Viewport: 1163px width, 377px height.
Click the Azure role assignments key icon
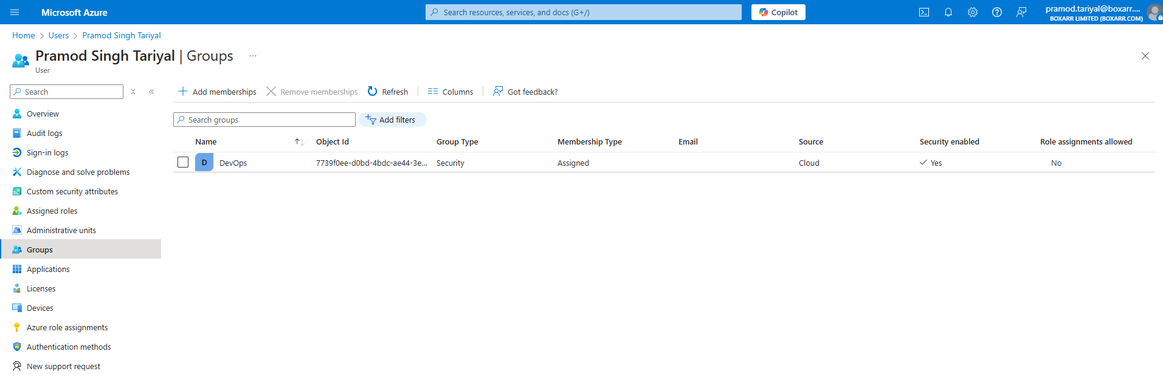click(17, 327)
